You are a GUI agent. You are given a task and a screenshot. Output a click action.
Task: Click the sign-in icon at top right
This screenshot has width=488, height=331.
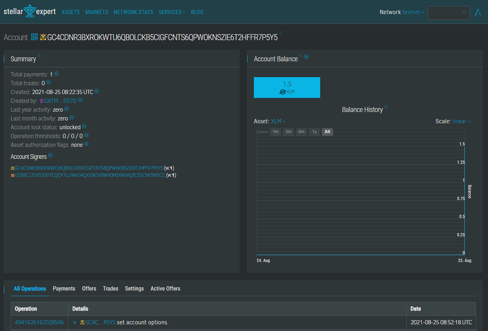pos(478,13)
